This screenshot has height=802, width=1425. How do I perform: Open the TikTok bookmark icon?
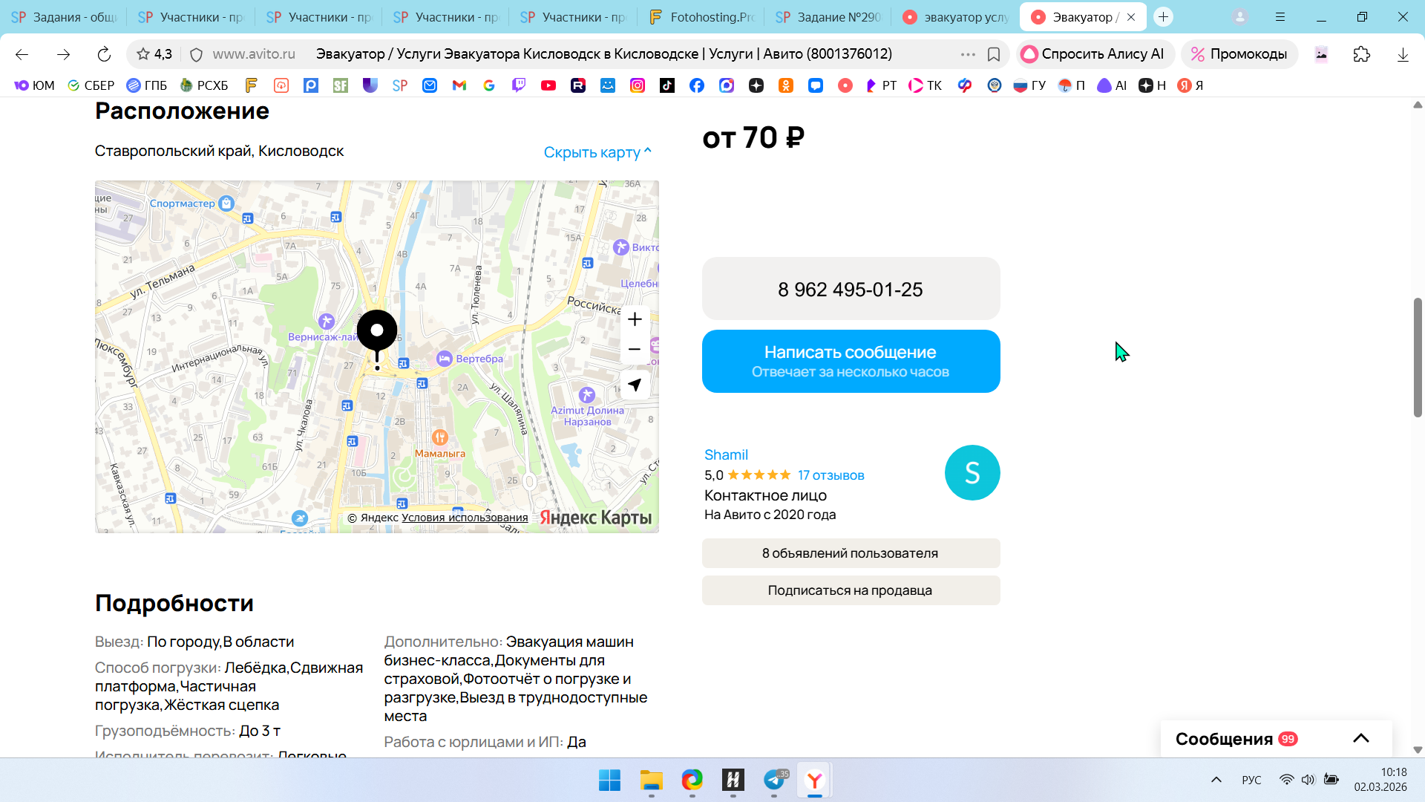pos(667,85)
